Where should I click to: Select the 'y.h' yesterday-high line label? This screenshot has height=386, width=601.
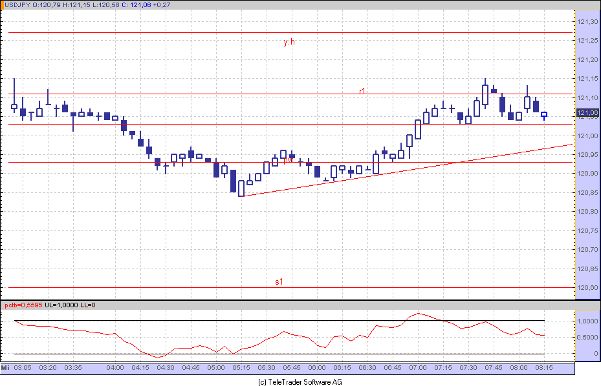[x=289, y=42]
